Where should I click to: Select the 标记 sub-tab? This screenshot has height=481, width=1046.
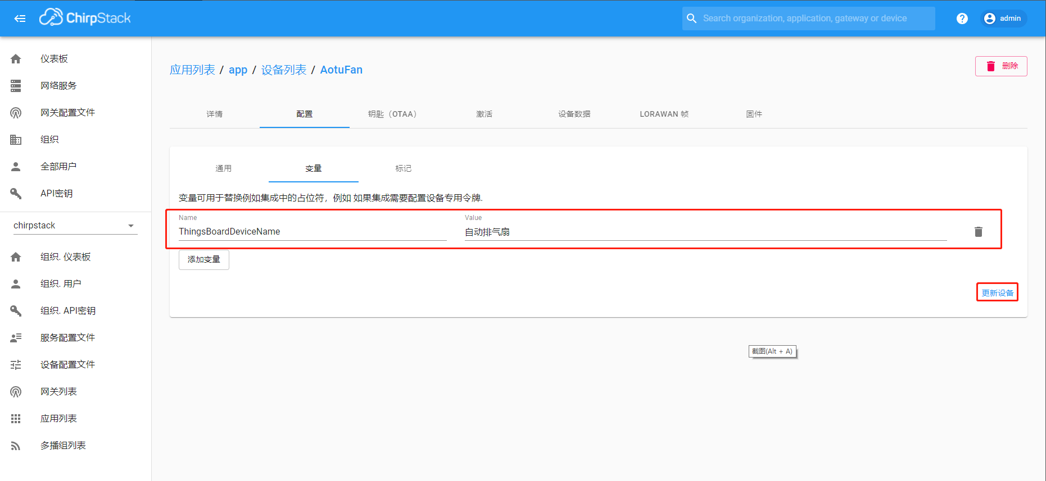pos(404,168)
